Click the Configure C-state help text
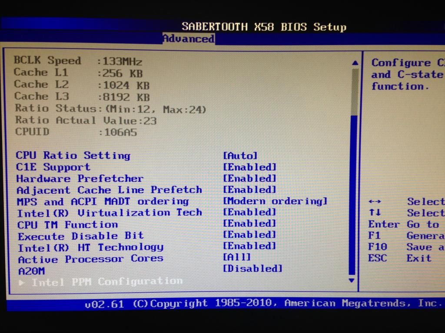 pyautogui.click(x=408, y=74)
